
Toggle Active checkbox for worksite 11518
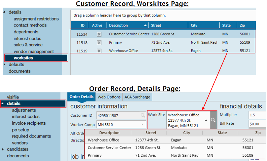coord(99,42)
